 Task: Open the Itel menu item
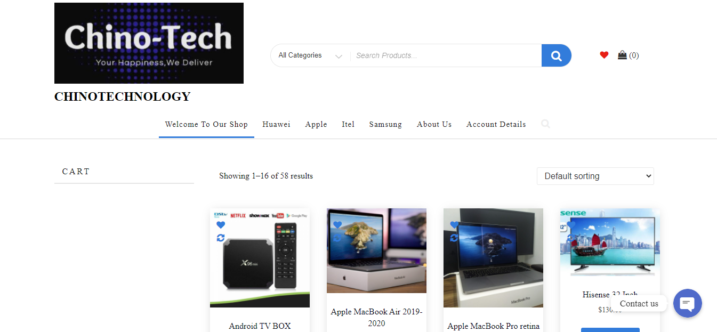coord(348,124)
